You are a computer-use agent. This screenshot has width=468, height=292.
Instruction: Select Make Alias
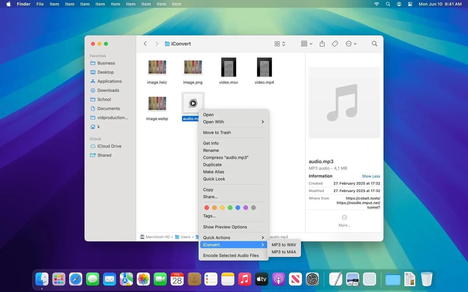(234, 172)
